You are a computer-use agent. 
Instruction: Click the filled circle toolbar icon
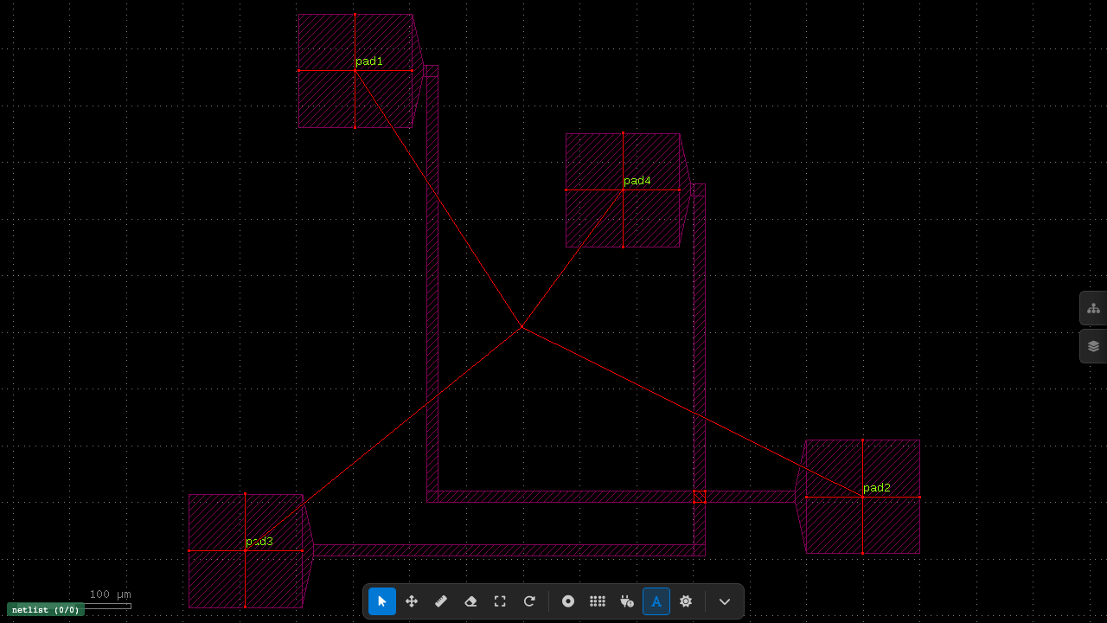click(568, 601)
